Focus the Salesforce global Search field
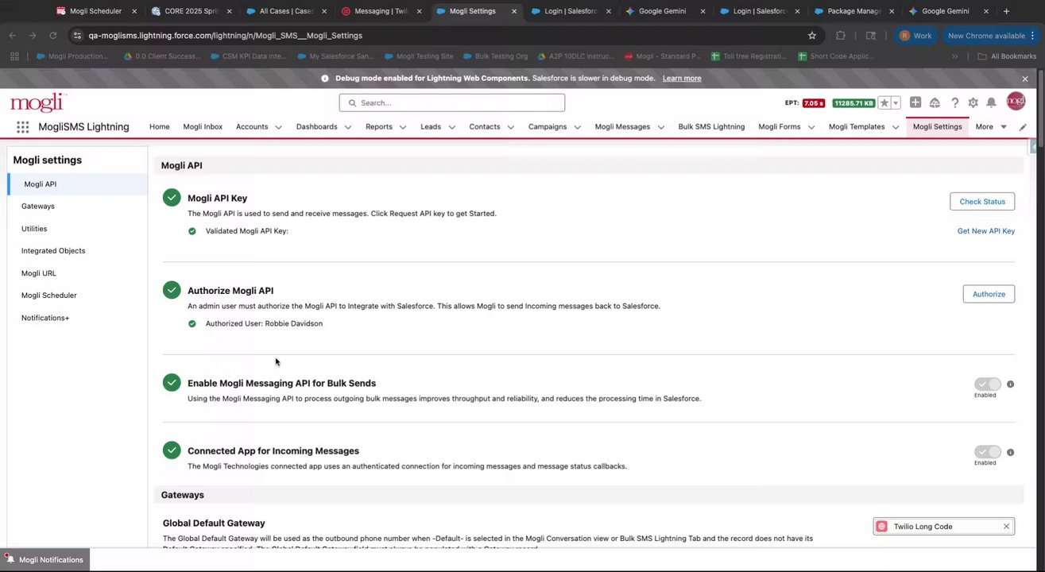The height and width of the screenshot is (572, 1045). click(452, 102)
